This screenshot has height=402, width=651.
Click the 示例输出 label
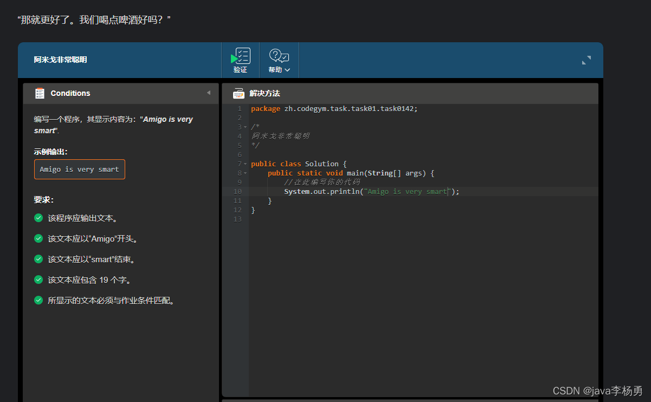[x=50, y=152]
